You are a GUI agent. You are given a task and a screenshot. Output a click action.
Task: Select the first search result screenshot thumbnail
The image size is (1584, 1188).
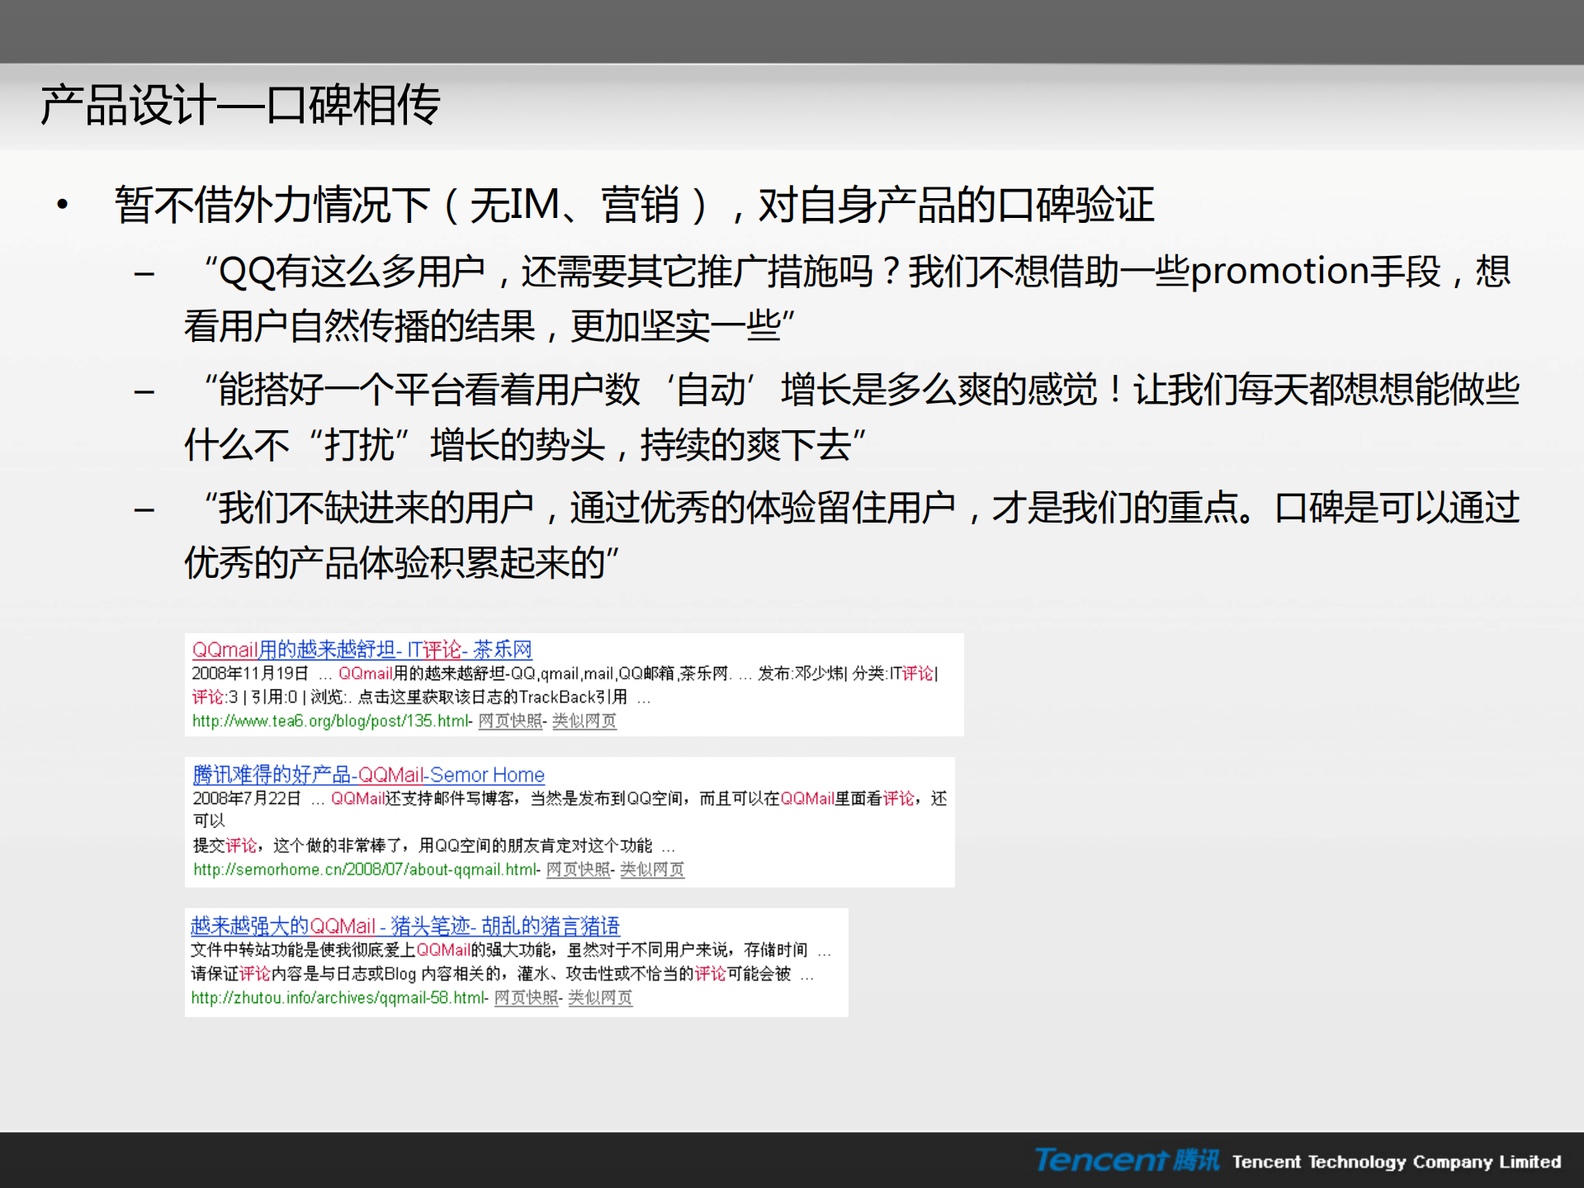pos(573,684)
